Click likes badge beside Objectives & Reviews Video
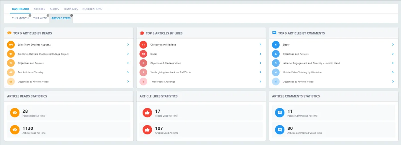Screen dimensions: 401x145 (143, 63)
